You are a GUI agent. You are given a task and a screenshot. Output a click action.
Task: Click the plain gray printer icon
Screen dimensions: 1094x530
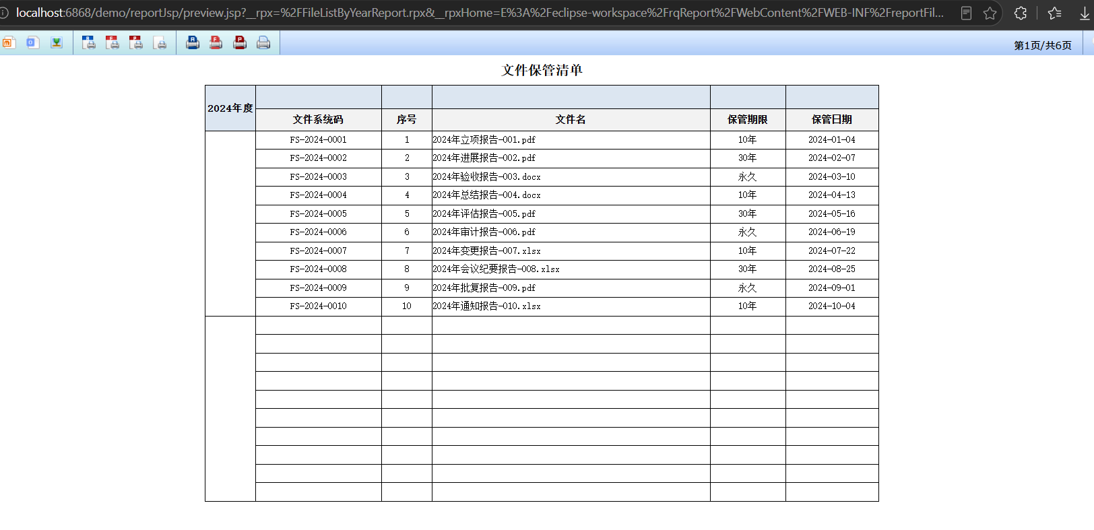click(263, 42)
